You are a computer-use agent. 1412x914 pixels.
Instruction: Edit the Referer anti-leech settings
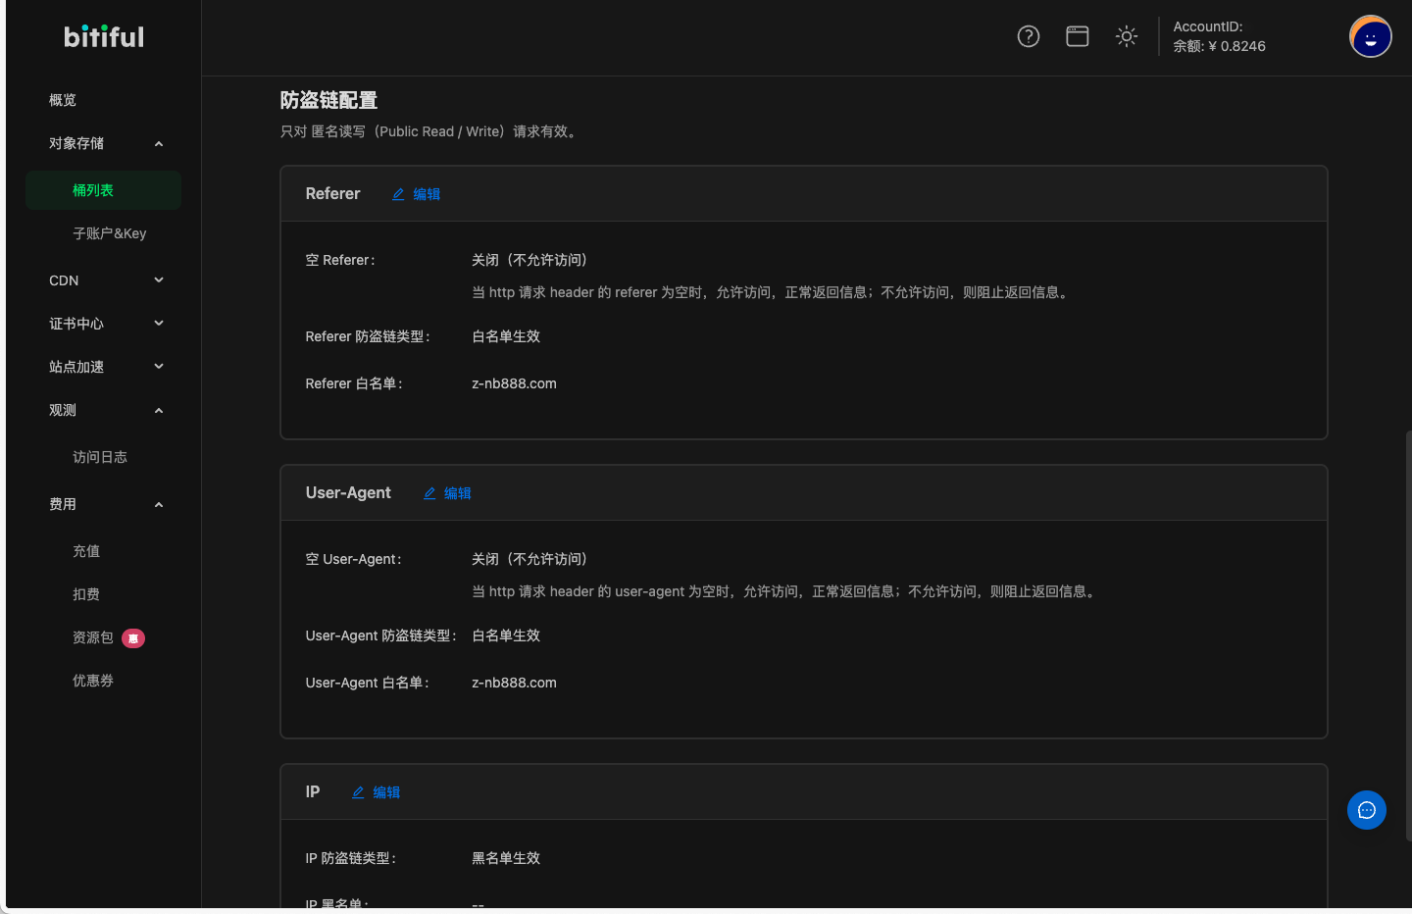coord(416,194)
